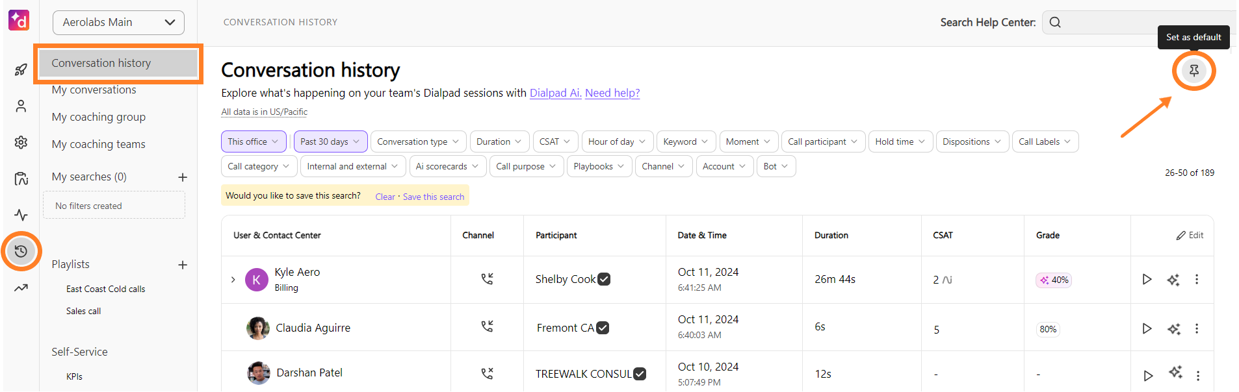Open more options for Darshan Patel row
Image resolution: width=1239 pixels, height=392 pixels.
click(x=1198, y=376)
